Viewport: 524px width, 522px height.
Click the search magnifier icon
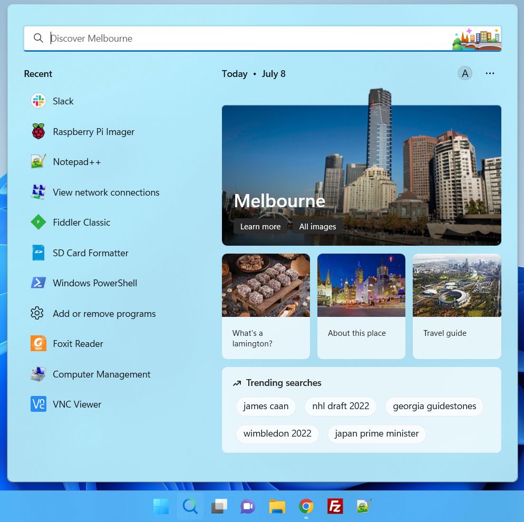[38, 38]
